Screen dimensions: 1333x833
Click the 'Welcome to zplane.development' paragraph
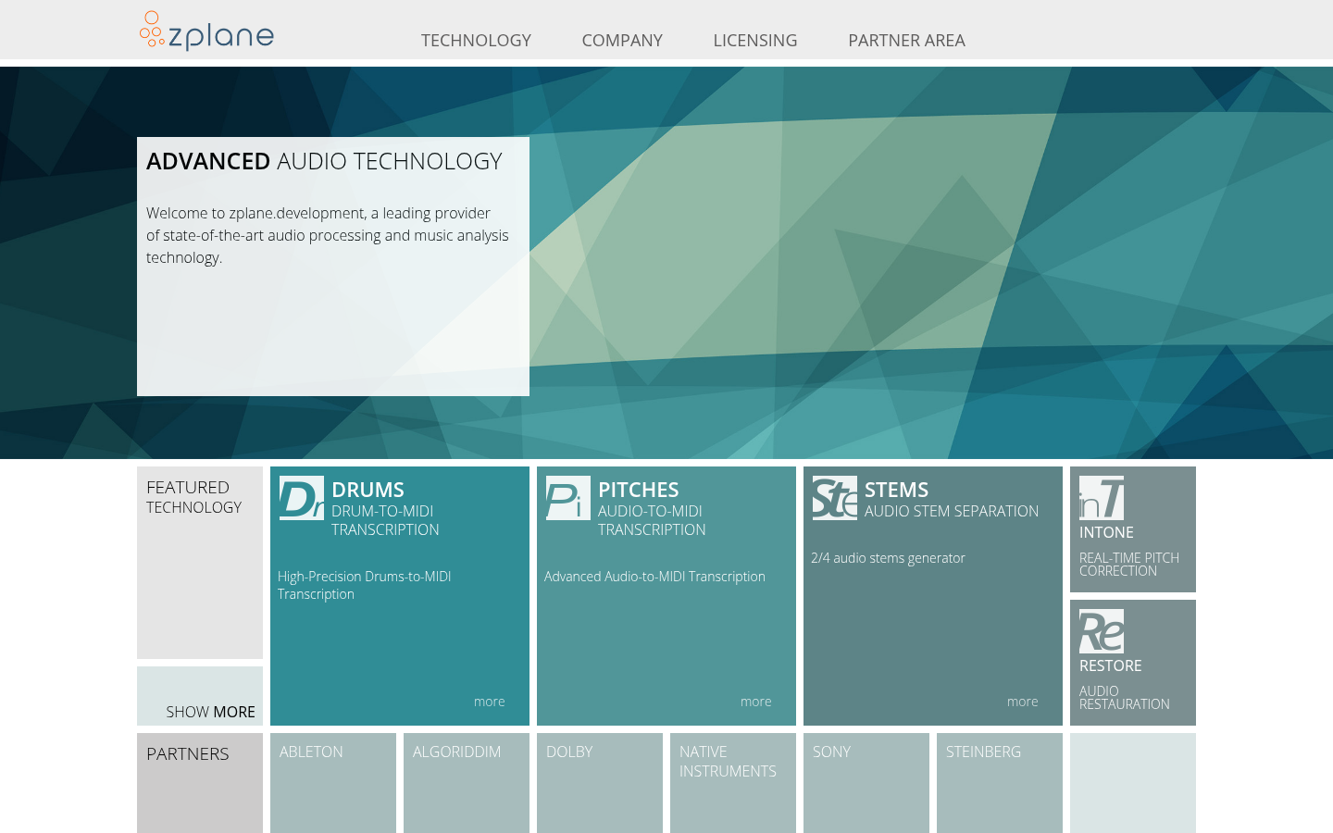click(x=328, y=235)
